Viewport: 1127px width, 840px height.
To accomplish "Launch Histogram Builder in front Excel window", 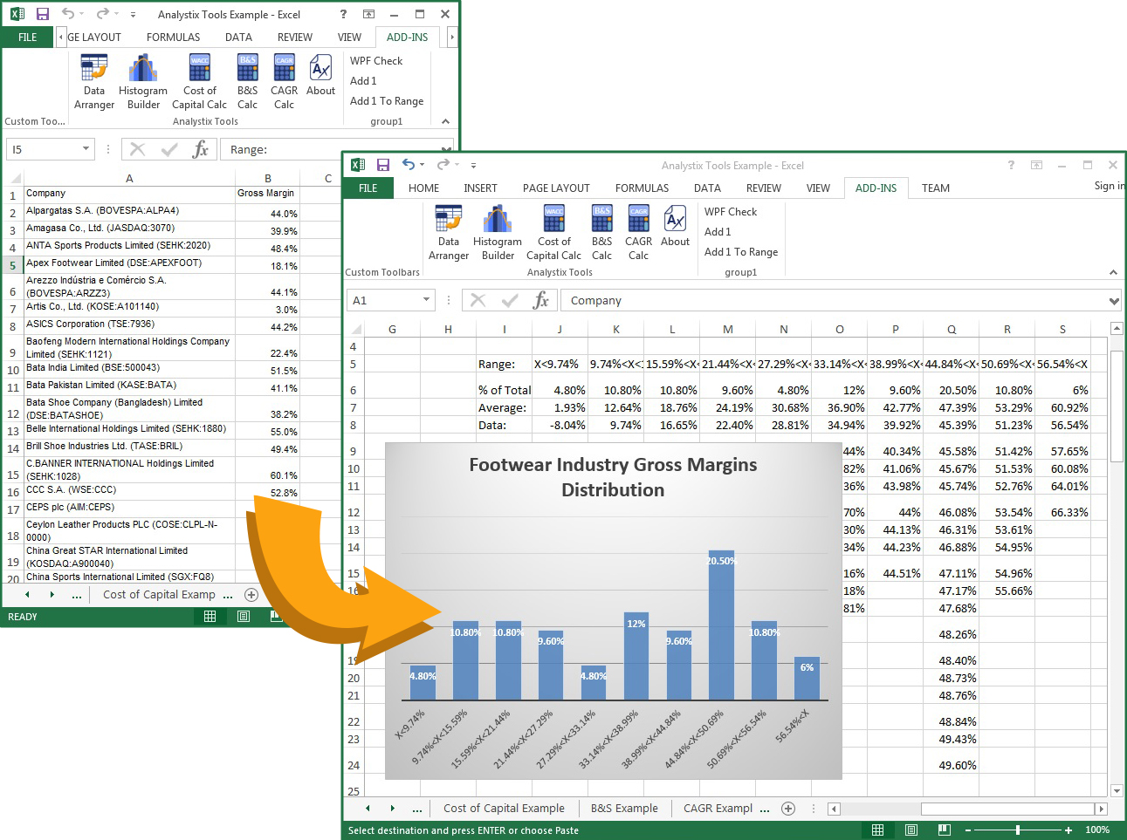I will click(498, 233).
